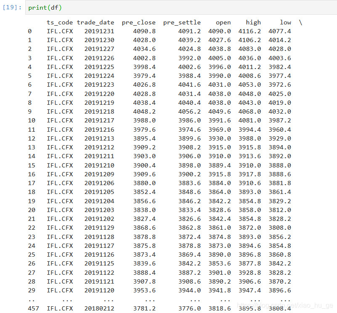Select trade date 20191231

click(99, 32)
